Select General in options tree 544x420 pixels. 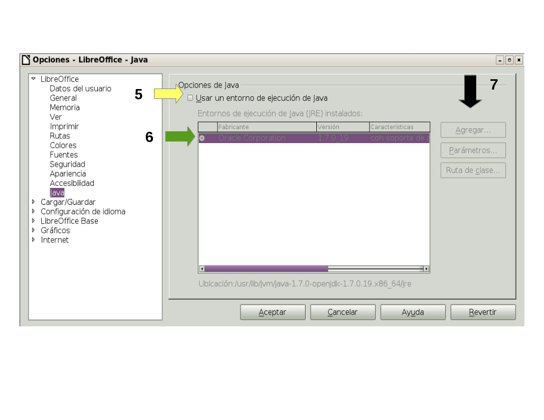point(63,98)
